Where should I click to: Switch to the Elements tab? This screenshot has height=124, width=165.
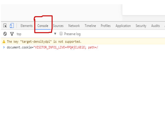pyautogui.click(x=26, y=26)
